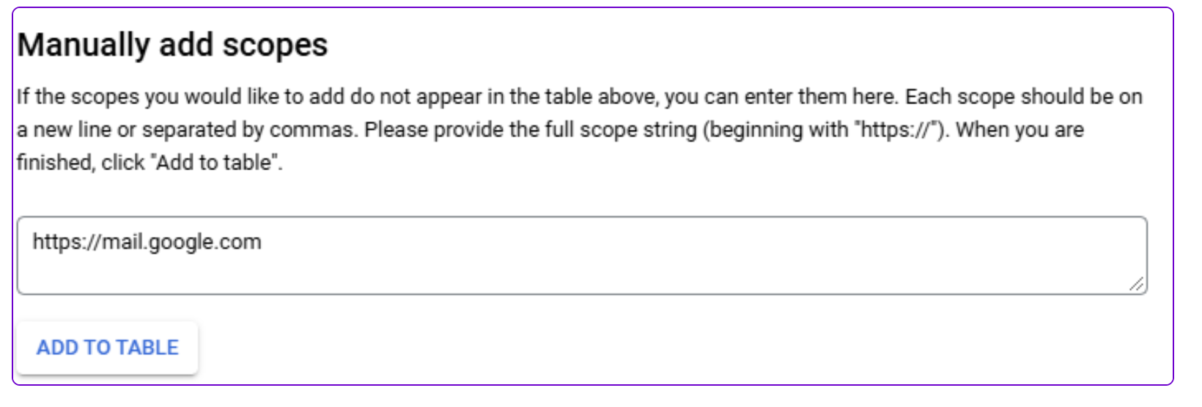The height and width of the screenshot is (407, 1202).
Task: Click the word "Manually" in the heading
Action: tap(84, 45)
